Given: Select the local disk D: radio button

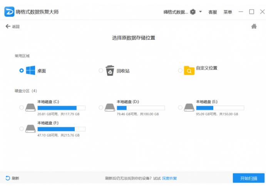Looking at the screenshot, I should coord(101,107).
